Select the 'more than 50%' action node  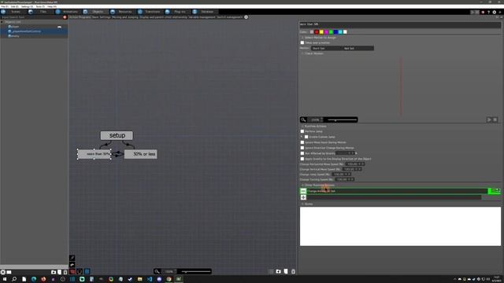94,154
